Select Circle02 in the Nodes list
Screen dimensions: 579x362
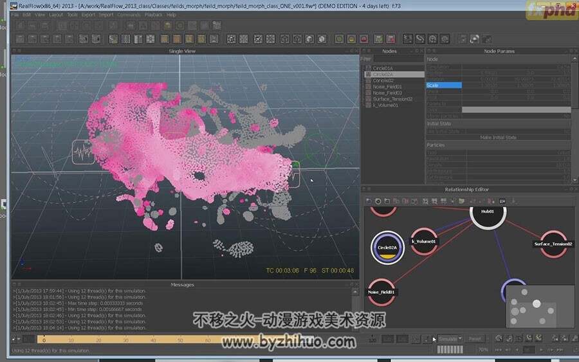pos(383,80)
